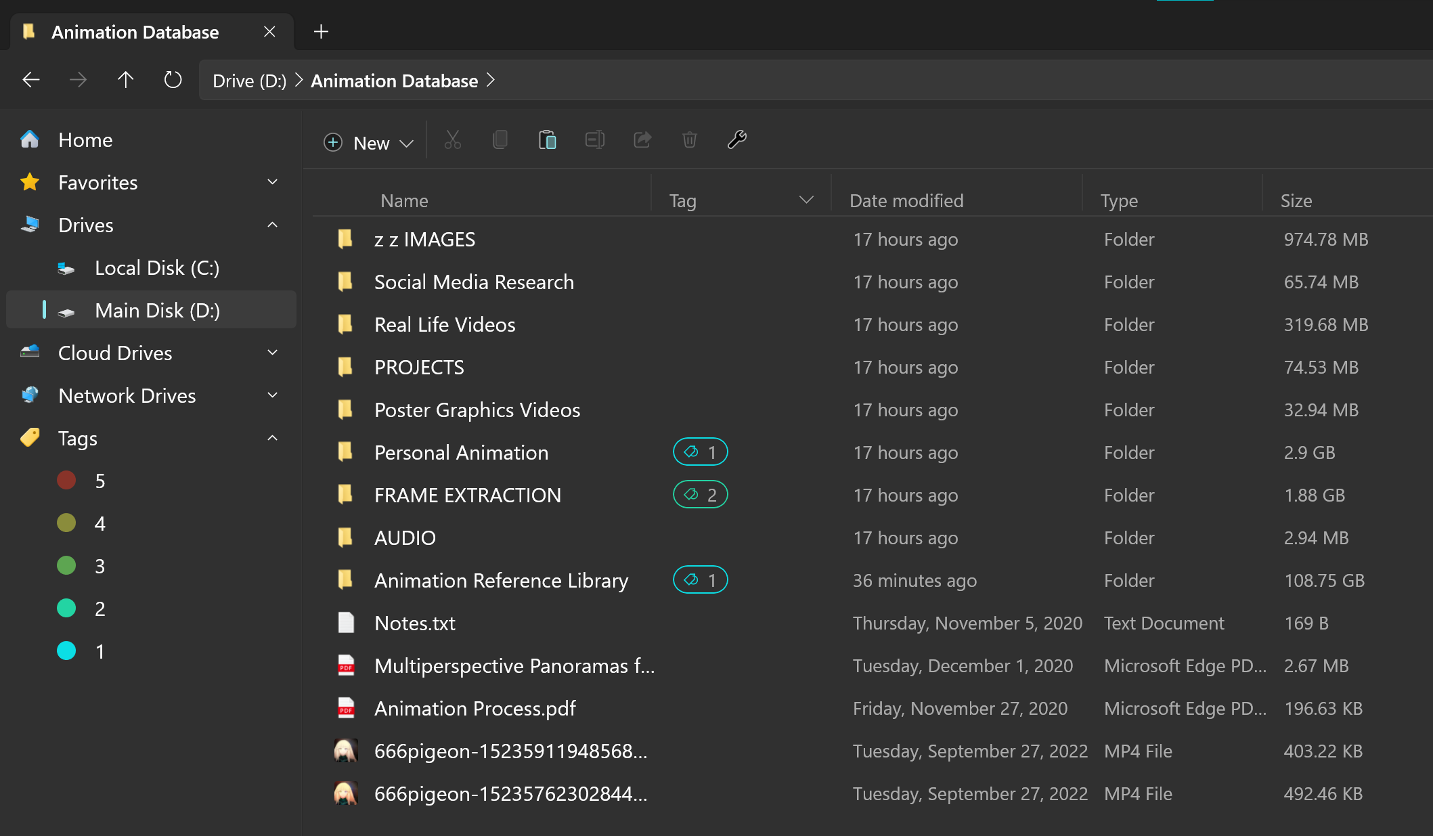The width and height of the screenshot is (1433, 836).
Task: Click the Paste icon in the toolbar
Action: 548,140
